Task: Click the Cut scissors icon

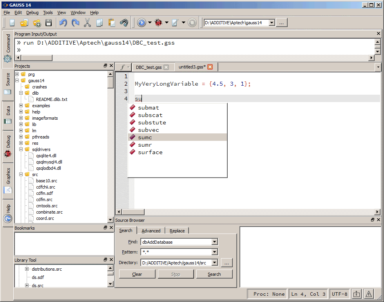Action: 87,23
